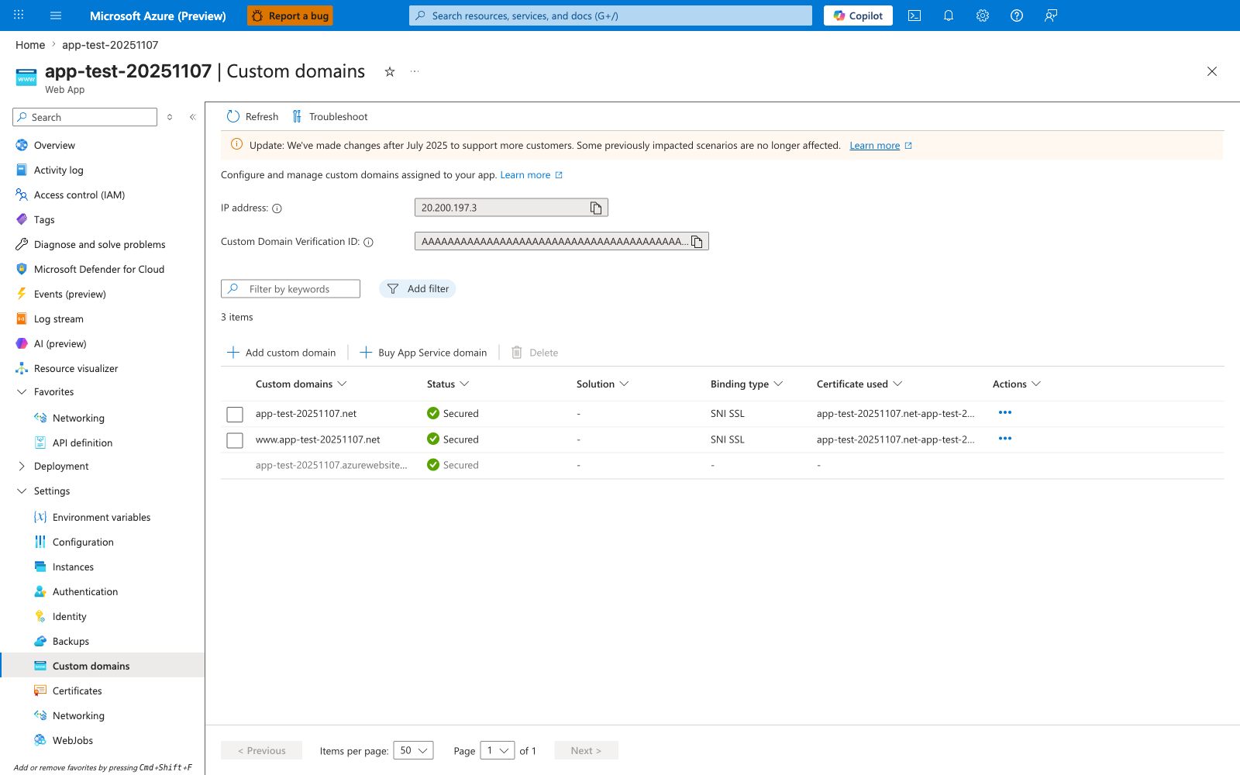The image size is (1240, 775).
Task: Open the Azure apps grid launcher
Action: click(x=19, y=15)
